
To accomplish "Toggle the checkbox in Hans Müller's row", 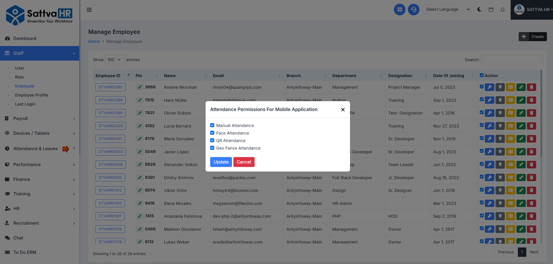I will coord(482,99).
